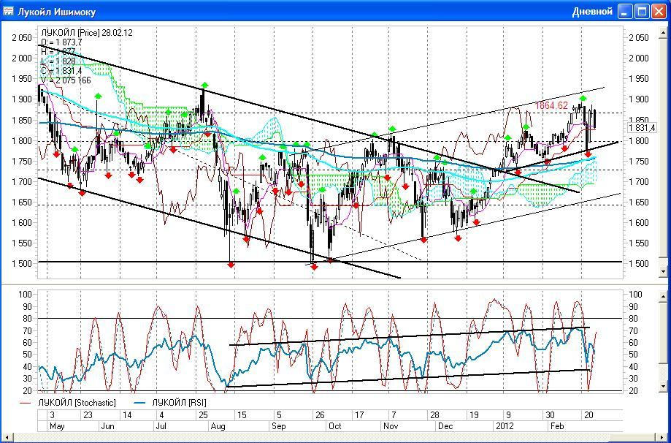The height and width of the screenshot is (443, 671).
Task: Click the Sep month label on the time axis
Action: [278, 426]
